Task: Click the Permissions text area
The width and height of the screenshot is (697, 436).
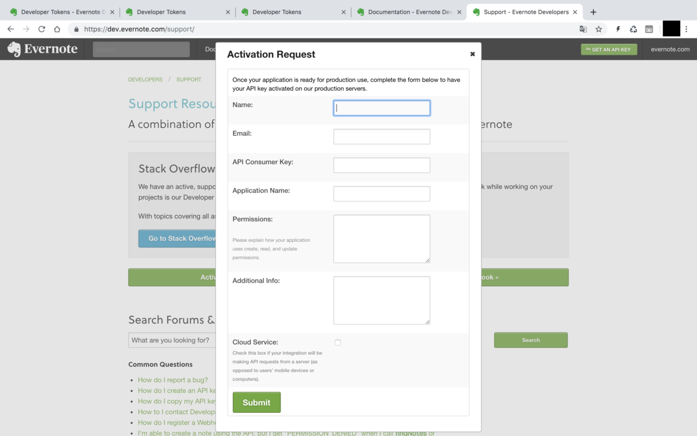Action: 382,239
